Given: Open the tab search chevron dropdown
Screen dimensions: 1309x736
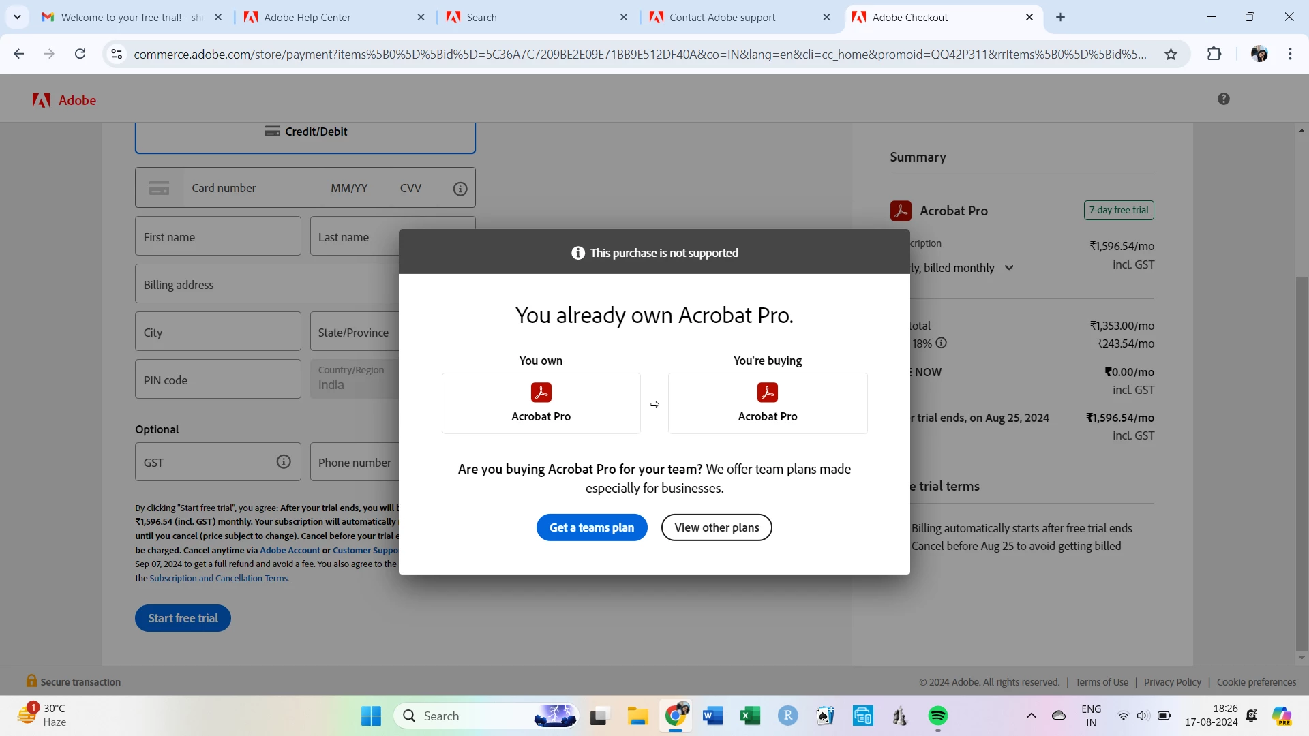Looking at the screenshot, I should pos(17,17).
